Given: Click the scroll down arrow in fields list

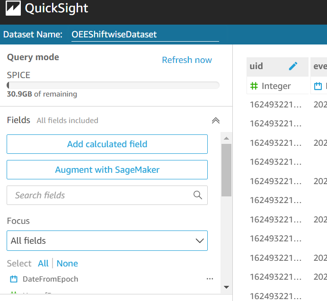Looking at the screenshot, I should (226, 287).
